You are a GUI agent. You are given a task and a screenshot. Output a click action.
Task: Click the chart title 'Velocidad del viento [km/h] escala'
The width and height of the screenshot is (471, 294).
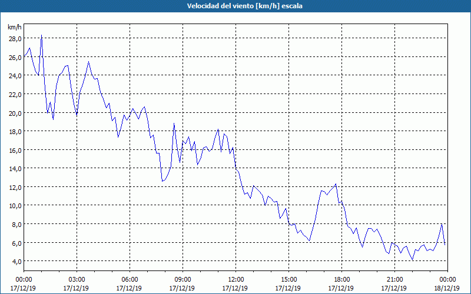tap(244, 6)
